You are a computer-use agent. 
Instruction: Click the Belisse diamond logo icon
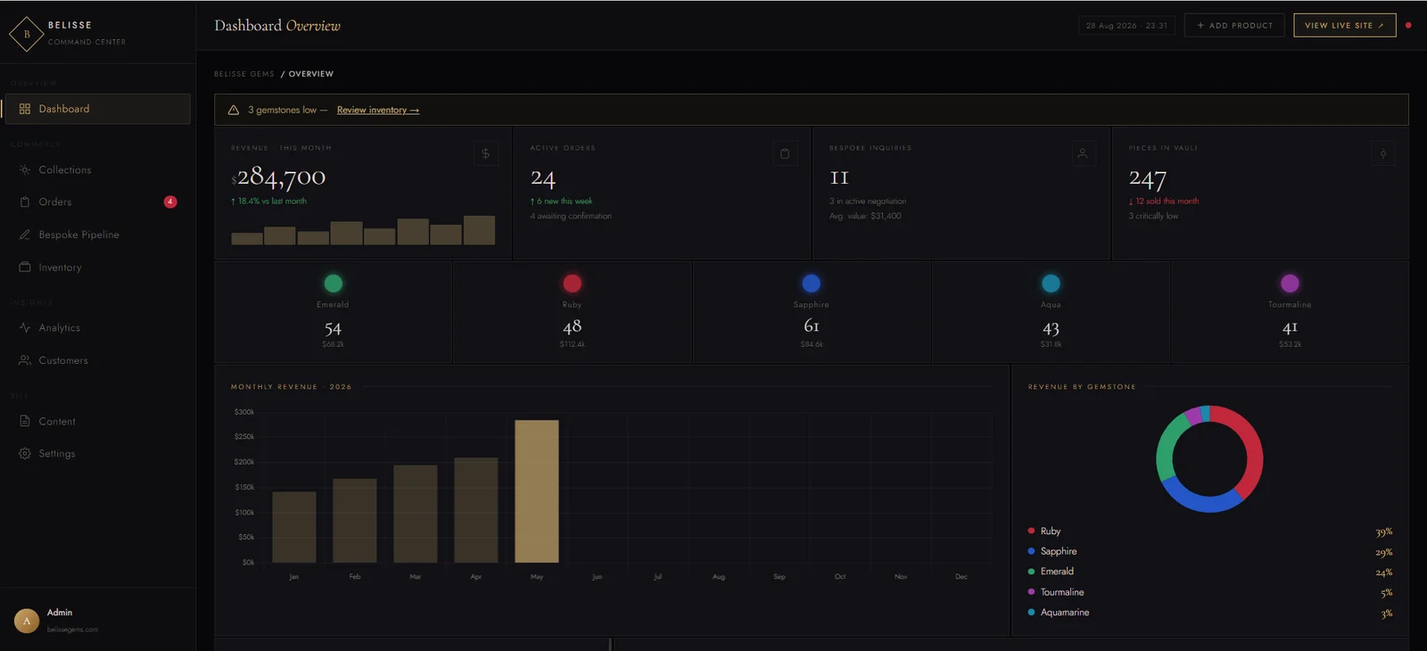point(27,34)
